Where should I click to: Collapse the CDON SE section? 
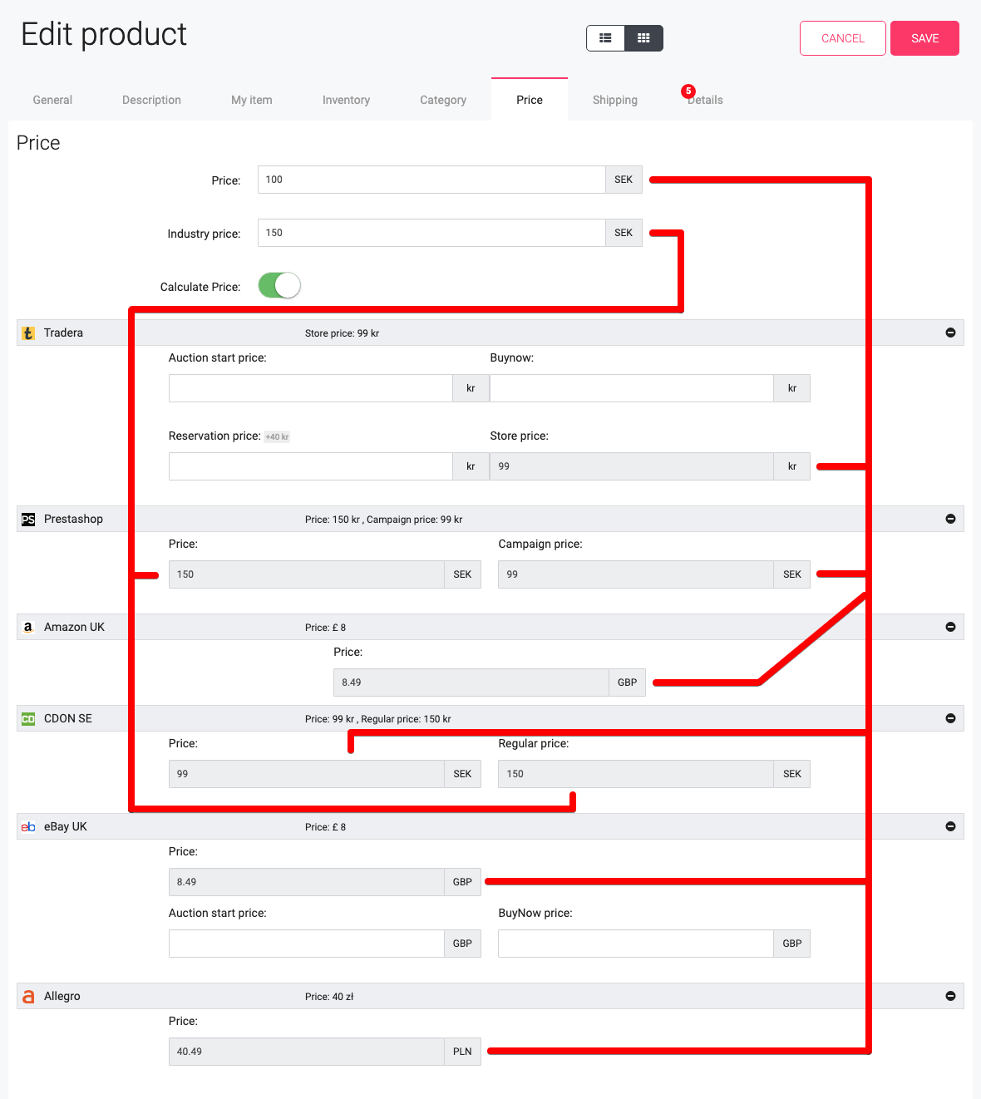pos(950,718)
